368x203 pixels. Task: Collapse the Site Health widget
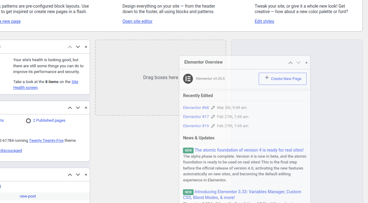click(86, 47)
